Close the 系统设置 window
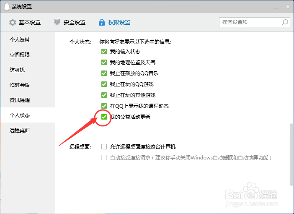This screenshot has height=214, width=294. point(288,7)
